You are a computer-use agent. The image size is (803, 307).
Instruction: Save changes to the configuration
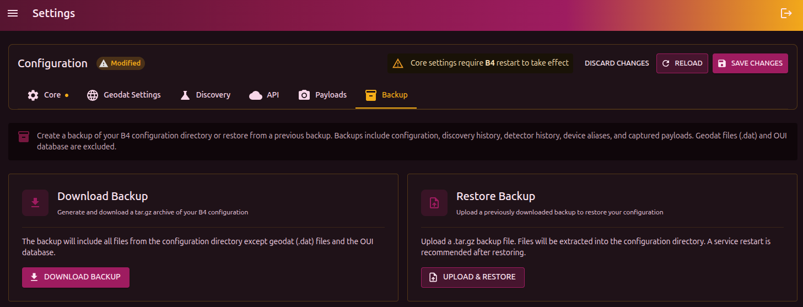pyautogui.click(x=750, y=63)
